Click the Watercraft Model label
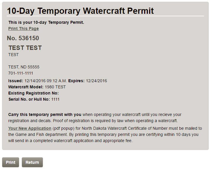Viewport: 212px width, 172px height. click(x=26, y=87)
